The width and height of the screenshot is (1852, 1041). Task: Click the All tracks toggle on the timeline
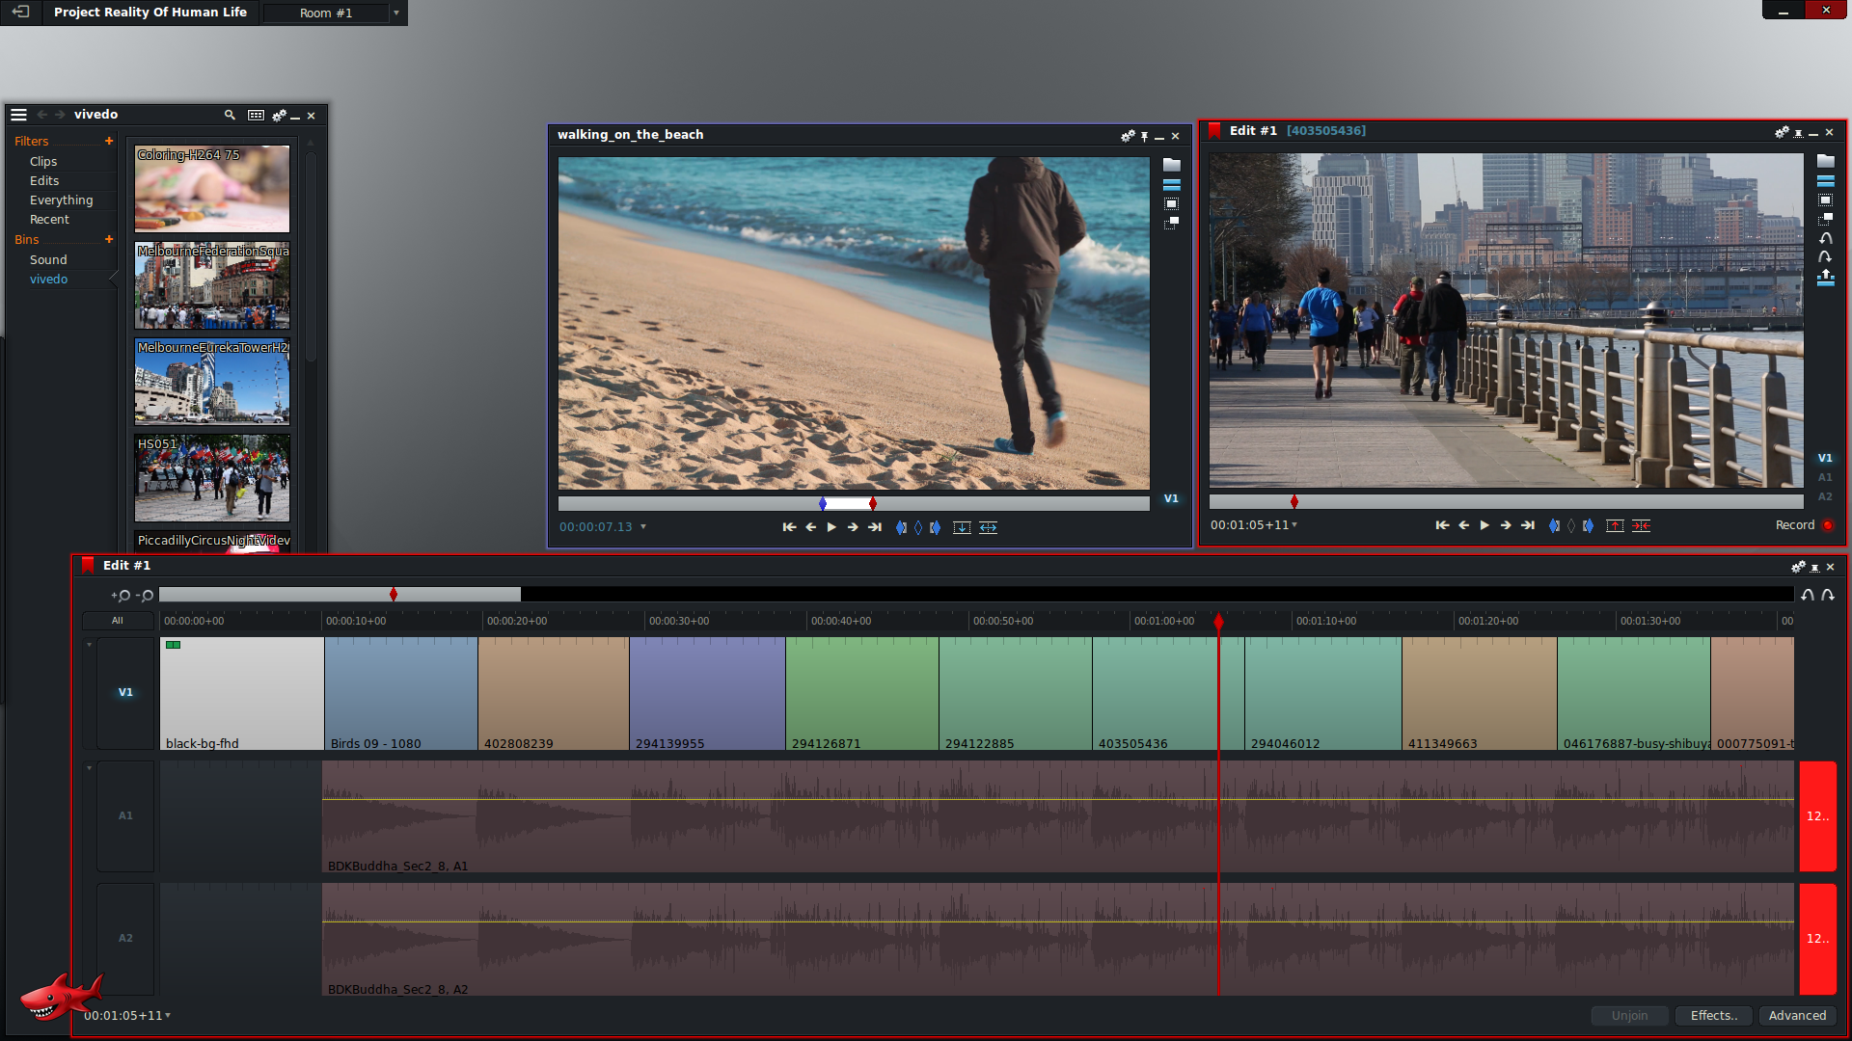tap(117, 621)
